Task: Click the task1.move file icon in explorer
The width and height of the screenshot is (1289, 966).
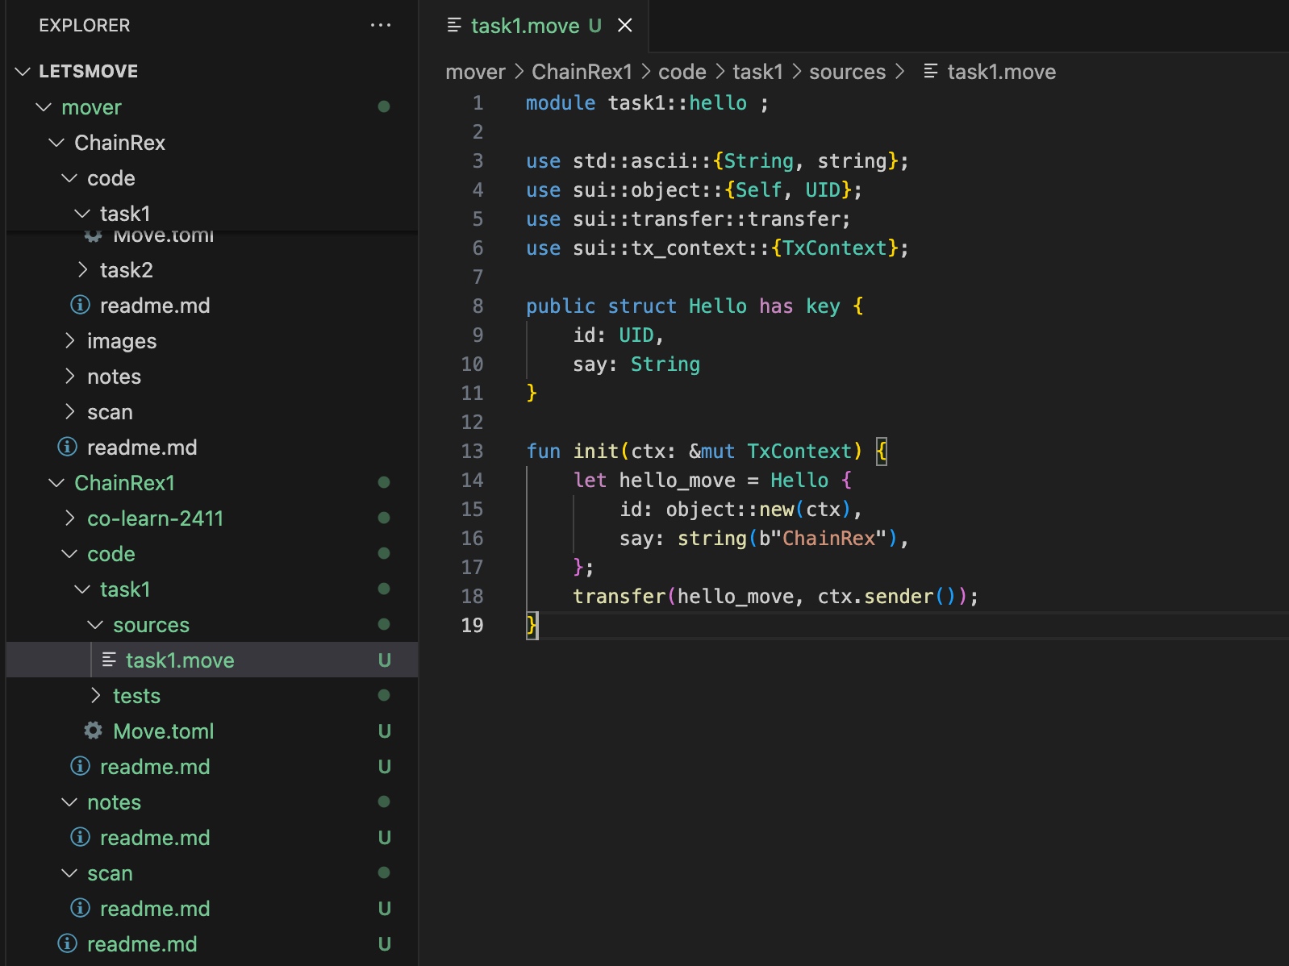Action: pyautogui.click(x=109, y=660)
